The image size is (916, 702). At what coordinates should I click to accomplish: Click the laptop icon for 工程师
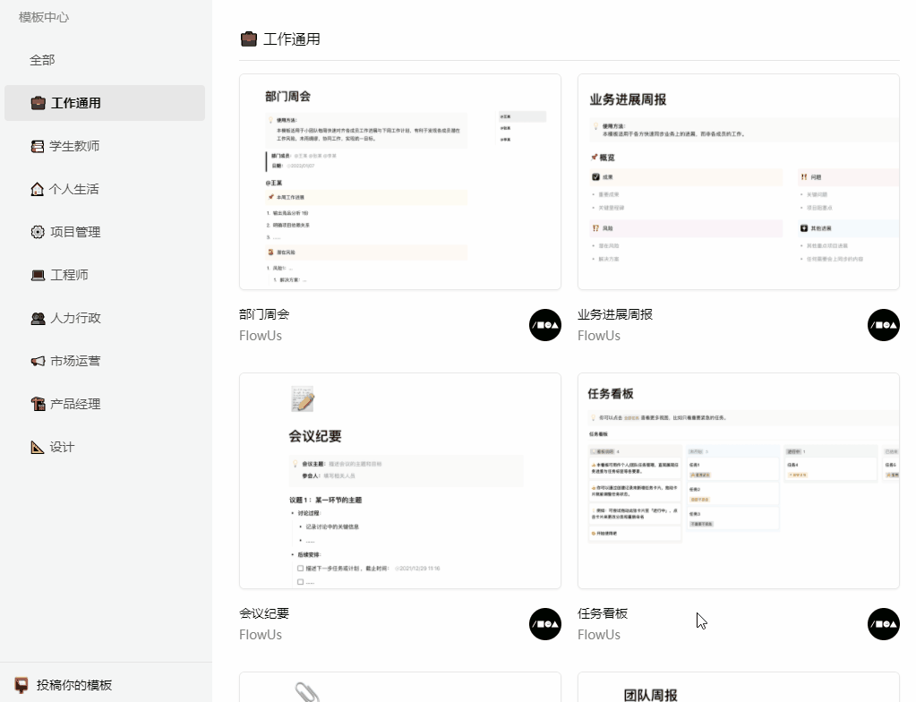point(38,275)
